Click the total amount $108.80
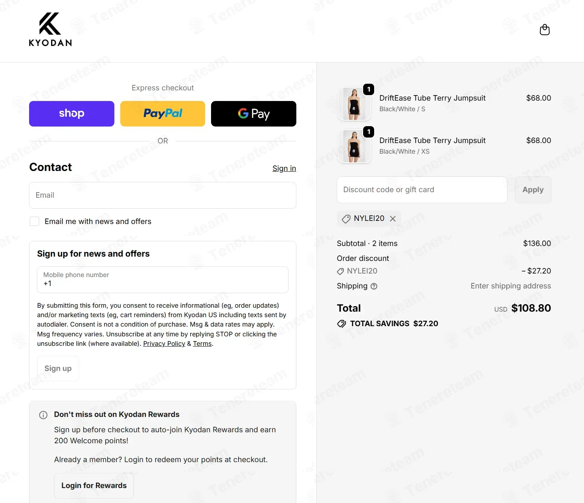Image resolution: width=584 pixels, height=503 pixels. (x=531, y=308)
